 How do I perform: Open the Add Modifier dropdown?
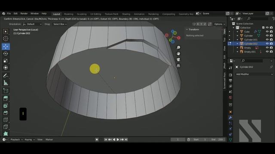coord(254,74)
